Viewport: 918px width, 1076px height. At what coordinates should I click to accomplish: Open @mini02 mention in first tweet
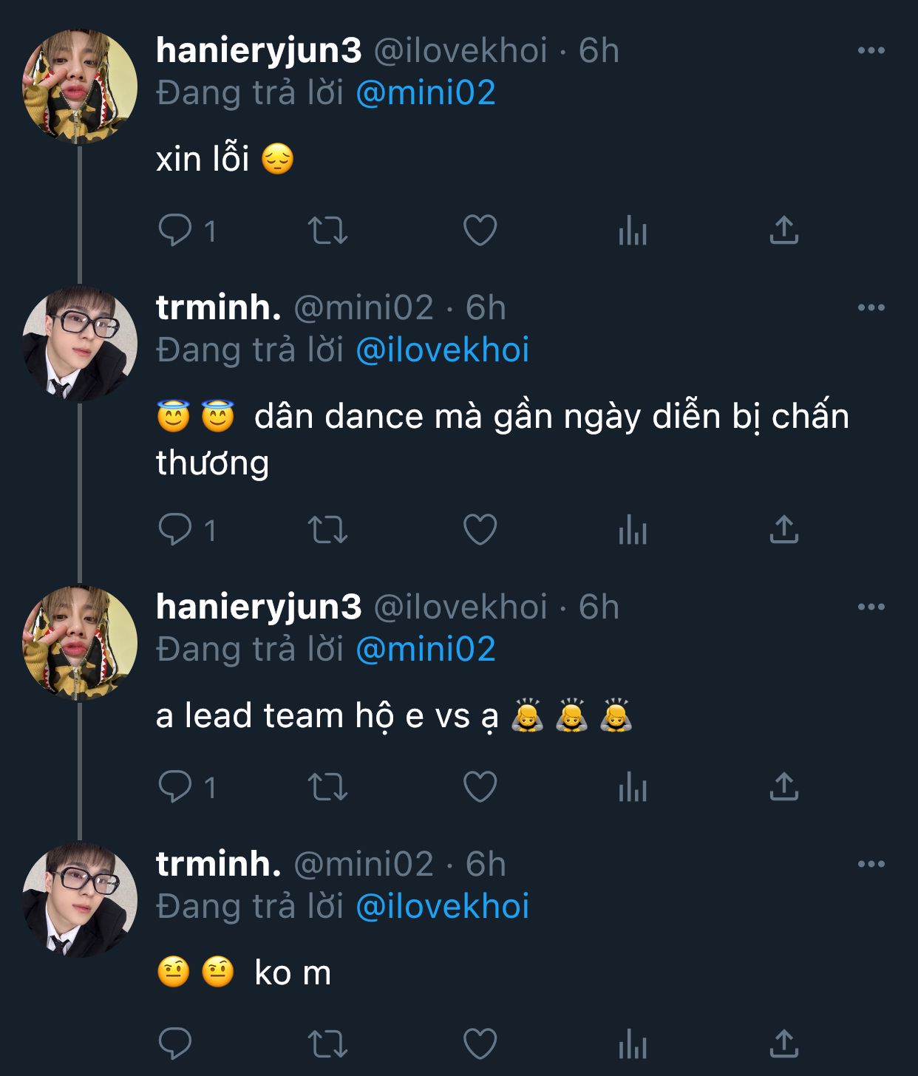click(x=426, y=93)
